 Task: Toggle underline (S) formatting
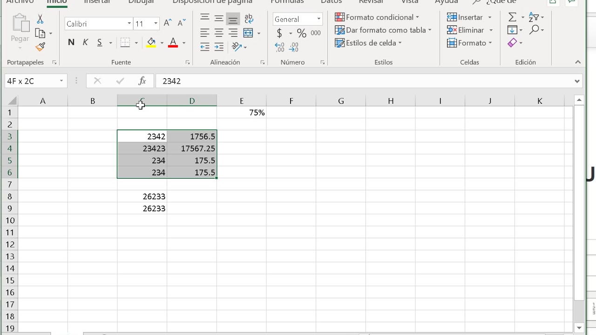[99, 42]
